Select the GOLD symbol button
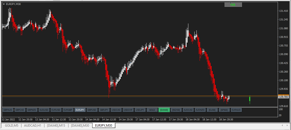The image size is (291, 130). (152, 110)
